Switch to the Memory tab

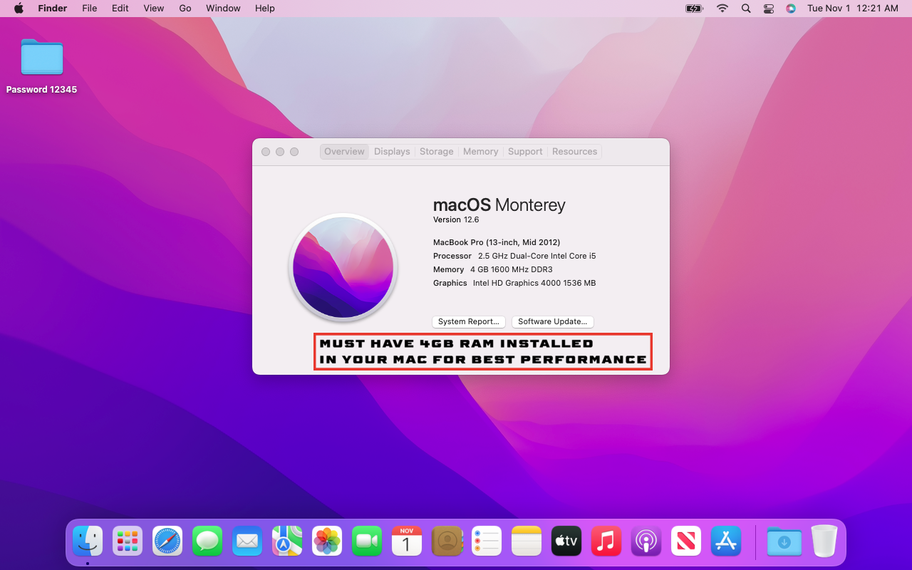tap(481, 152)
